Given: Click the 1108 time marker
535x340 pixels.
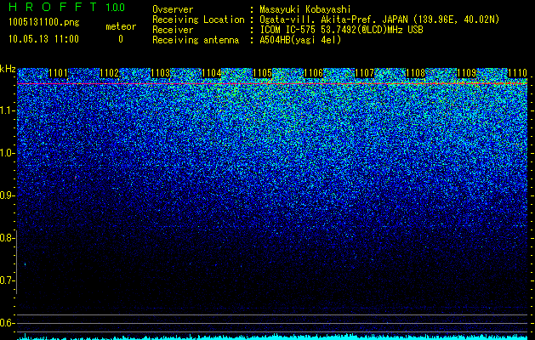Looking at the screenshot, I should tap(416, 73).
